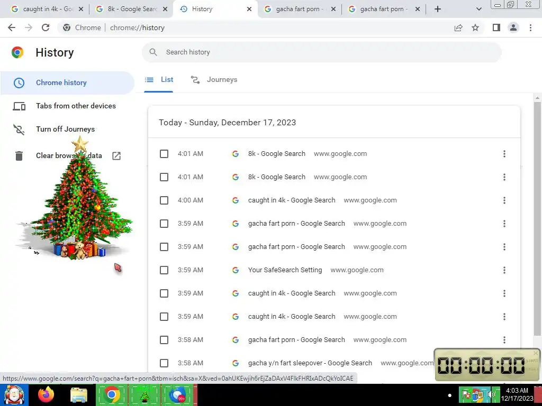The image size is (542, 406).
Task: Open three-dot actions for 4:00 AM row
Action: coord(504,200)
